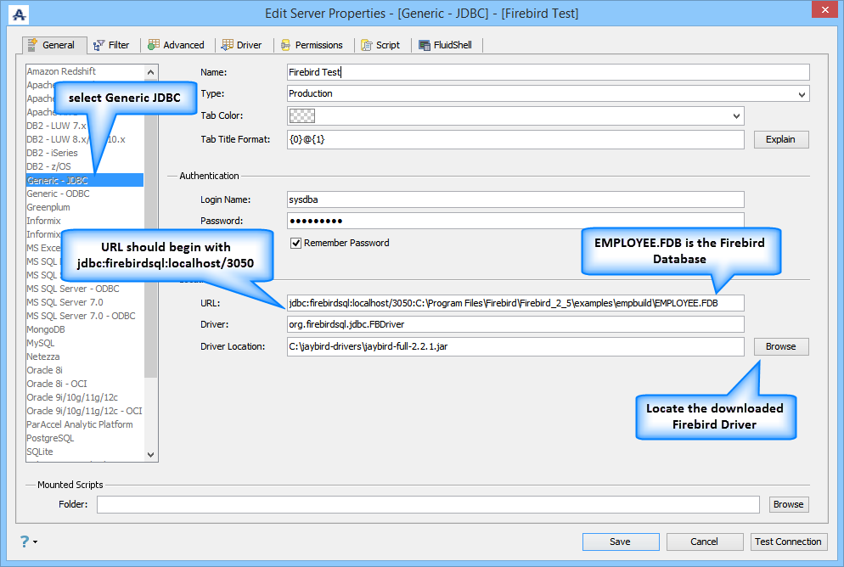The image size is (844, 567).
Task: Open the help question mark menu
Action: coord(25,542)
